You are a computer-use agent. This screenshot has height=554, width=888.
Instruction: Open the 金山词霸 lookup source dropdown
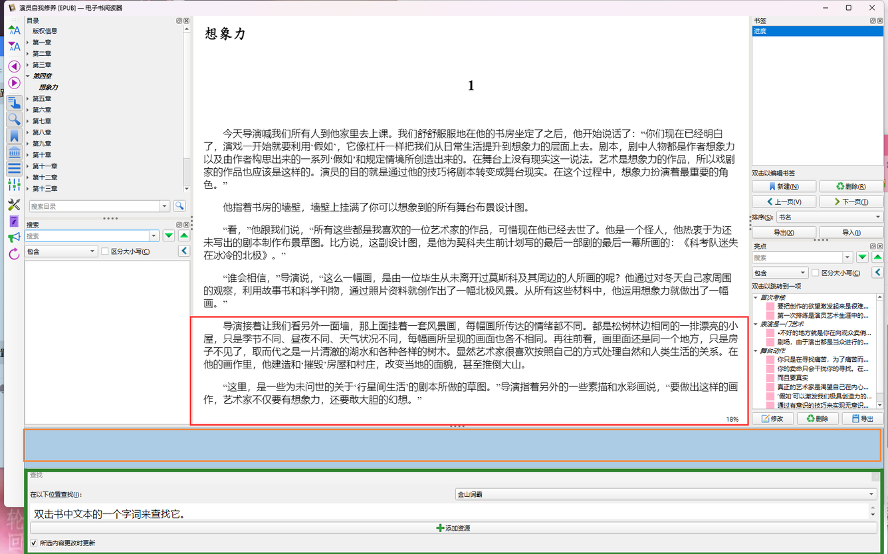coord(666,494)
